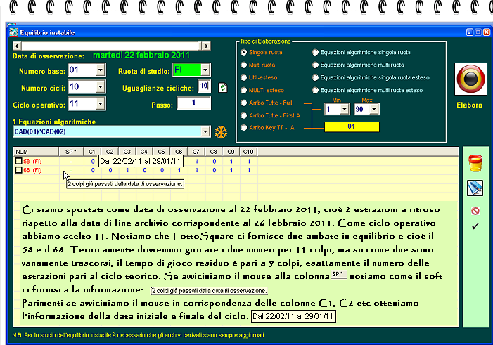Select the Ambo Tutte - Full option
This screenshot has height=345, width=493.
point(243,103)
